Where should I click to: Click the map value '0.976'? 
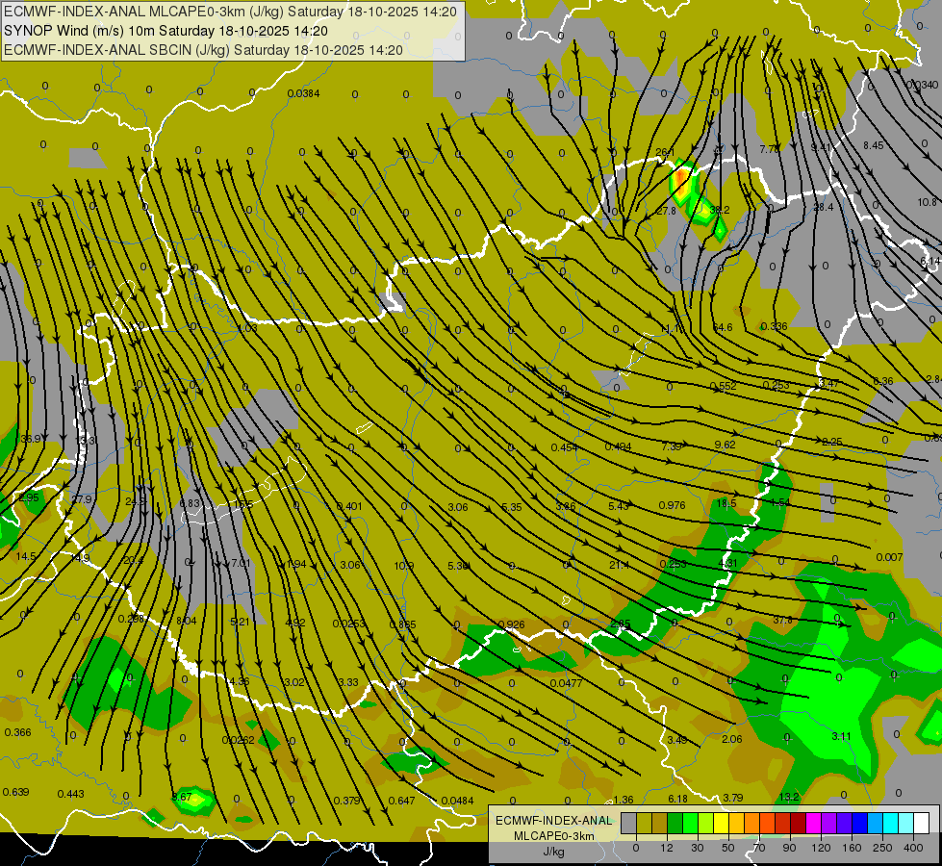coord(672,505)
